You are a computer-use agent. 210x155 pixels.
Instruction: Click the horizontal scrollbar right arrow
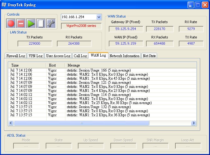tap(193, 123)
